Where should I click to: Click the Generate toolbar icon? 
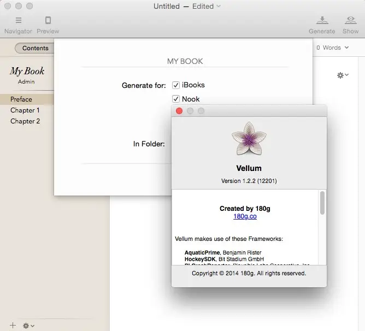point(322,21)
